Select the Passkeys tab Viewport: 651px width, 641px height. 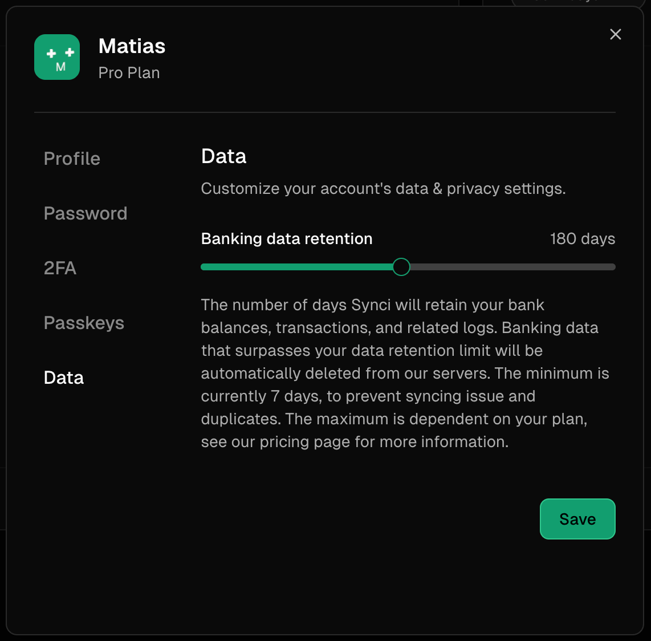click(84, 323)
